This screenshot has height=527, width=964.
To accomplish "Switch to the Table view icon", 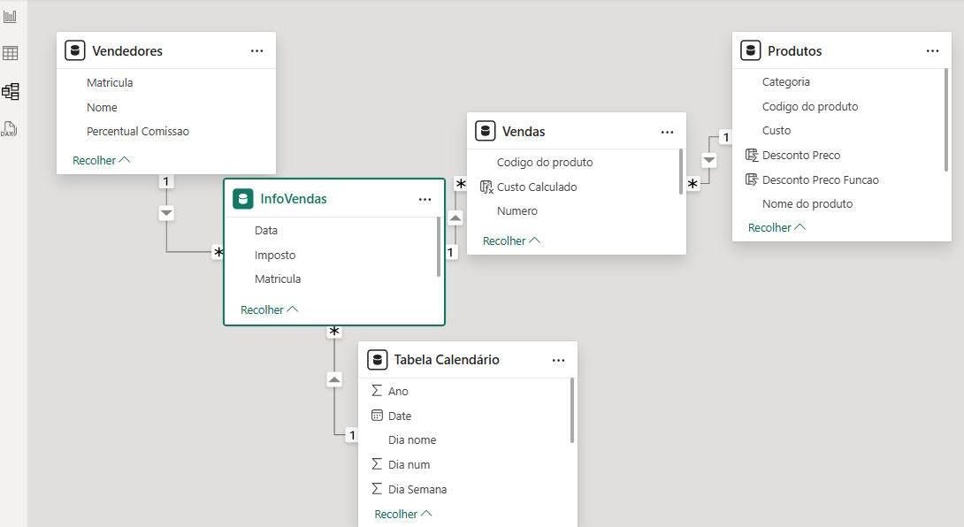I will click(x=11, y=53).
